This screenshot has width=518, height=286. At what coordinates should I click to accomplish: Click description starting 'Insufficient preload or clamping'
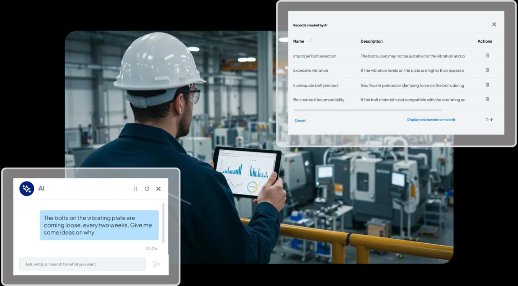(x=412, y=85)
